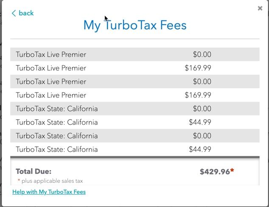Select the last TurboTax State: California label
This screenshot has height=207, width=269.
point(56,149)
